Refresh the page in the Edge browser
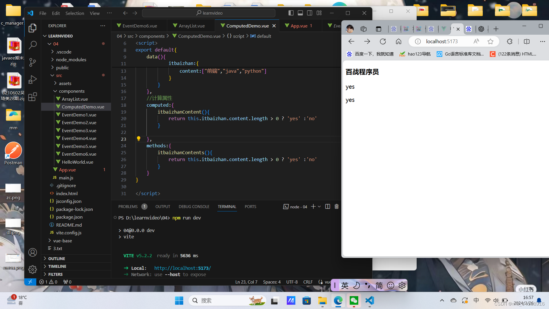 click(x=383, y=41)
